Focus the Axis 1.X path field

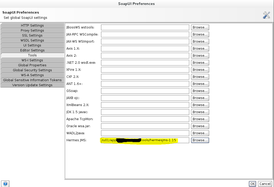(145, 49)
